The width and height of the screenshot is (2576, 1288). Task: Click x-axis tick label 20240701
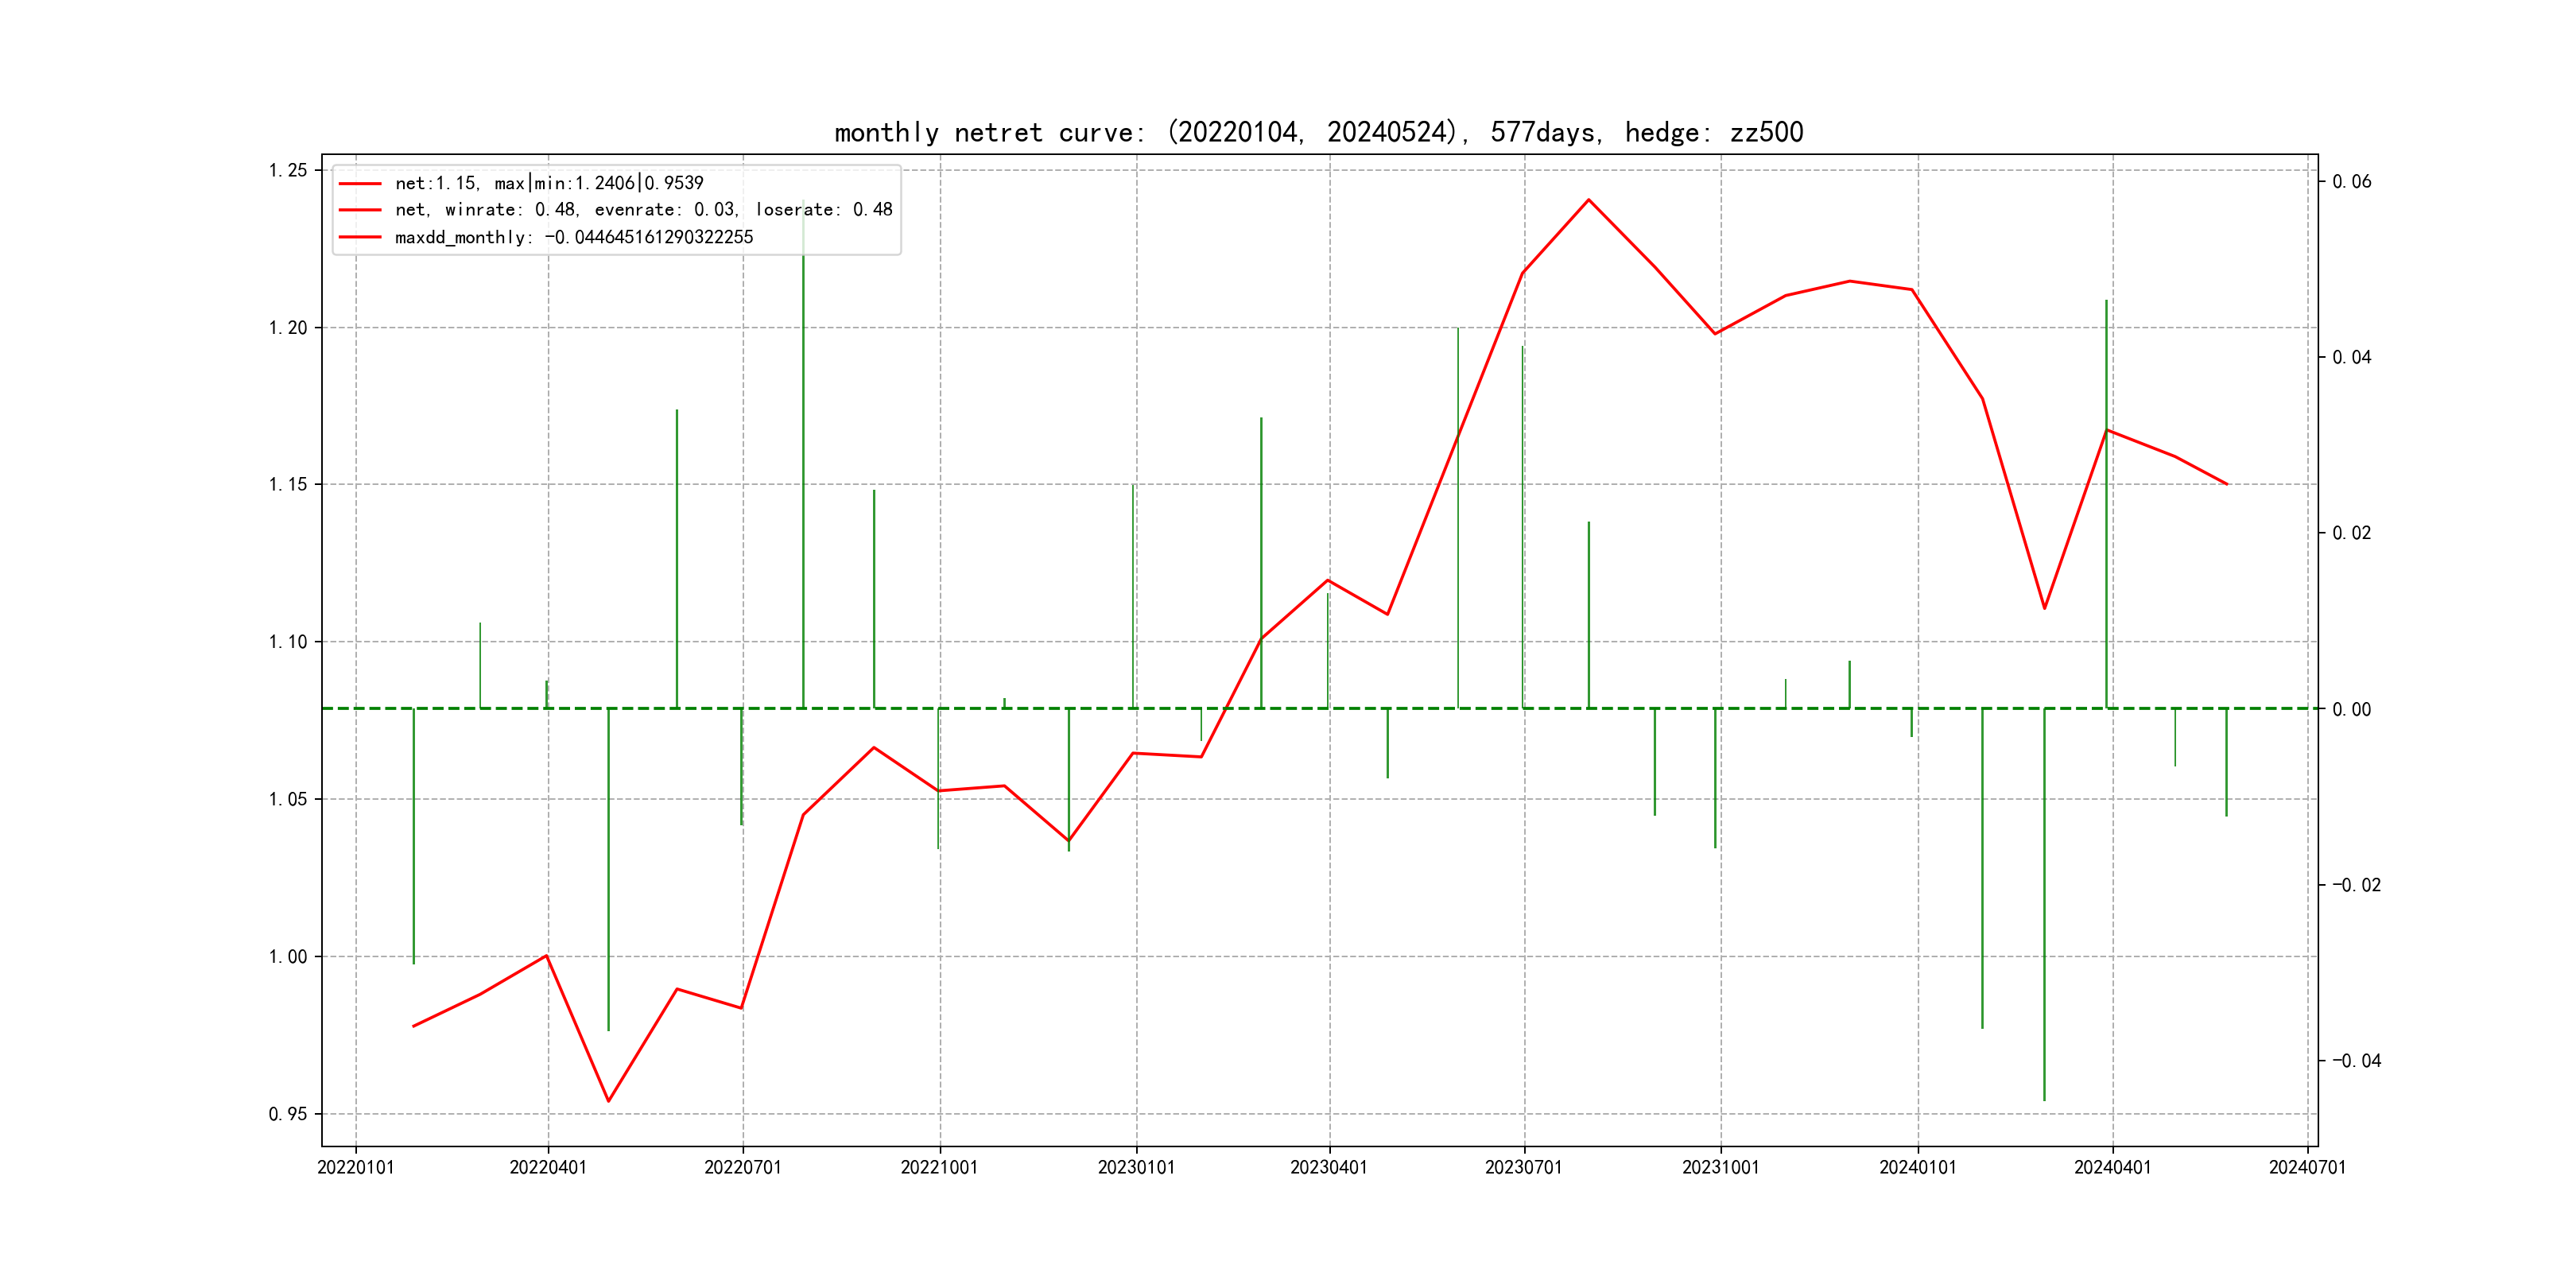point(2307,1168)
